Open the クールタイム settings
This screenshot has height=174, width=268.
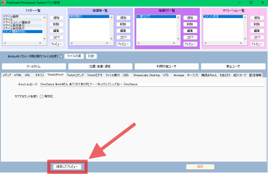point(33,66)
